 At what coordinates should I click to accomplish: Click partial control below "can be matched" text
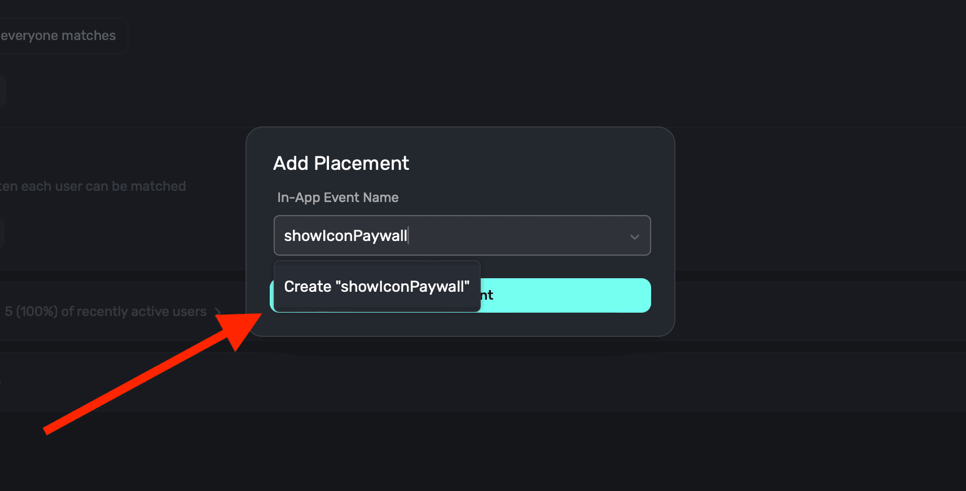(x=2, y=233)
